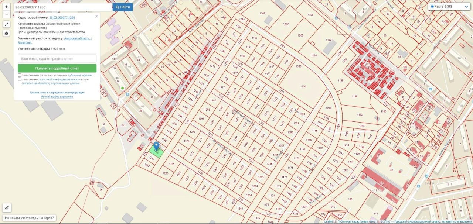This screenshot has width=473, height=224.
Task: Close the parcel info popup
Action: (x=96, y=16)
